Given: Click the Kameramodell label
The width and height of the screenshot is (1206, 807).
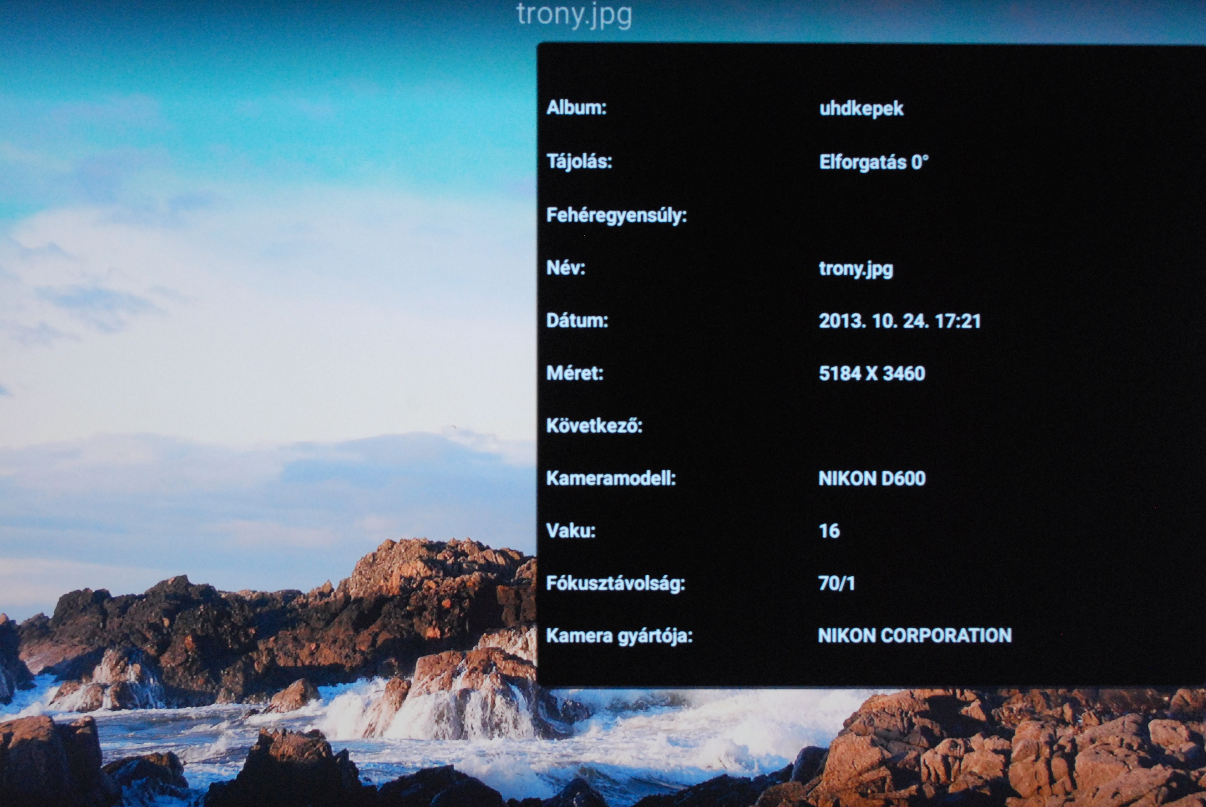Looking at the screenshot, I should click(610, 479).
